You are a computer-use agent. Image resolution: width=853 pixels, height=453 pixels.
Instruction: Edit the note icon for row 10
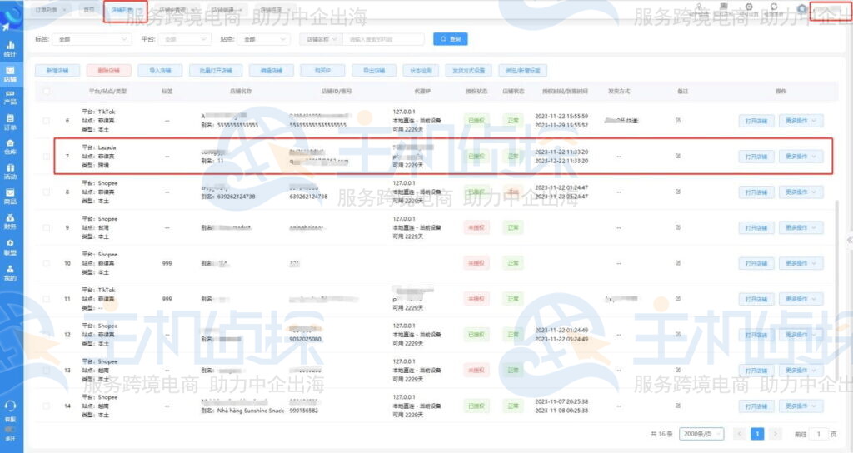(x=678, y=262)
